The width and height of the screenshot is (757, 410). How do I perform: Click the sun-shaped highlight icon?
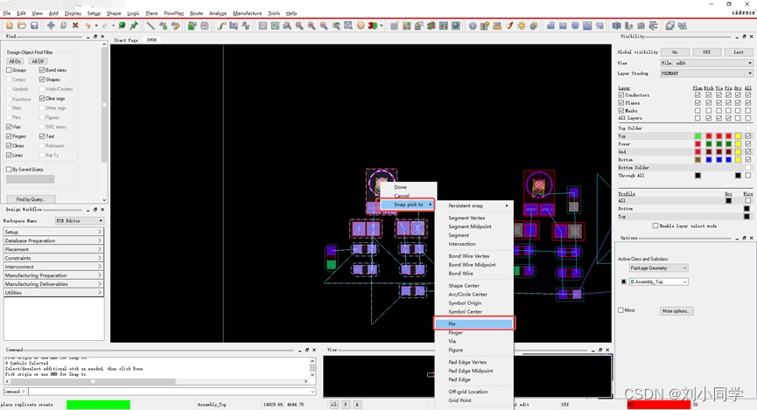click(522, 25)
